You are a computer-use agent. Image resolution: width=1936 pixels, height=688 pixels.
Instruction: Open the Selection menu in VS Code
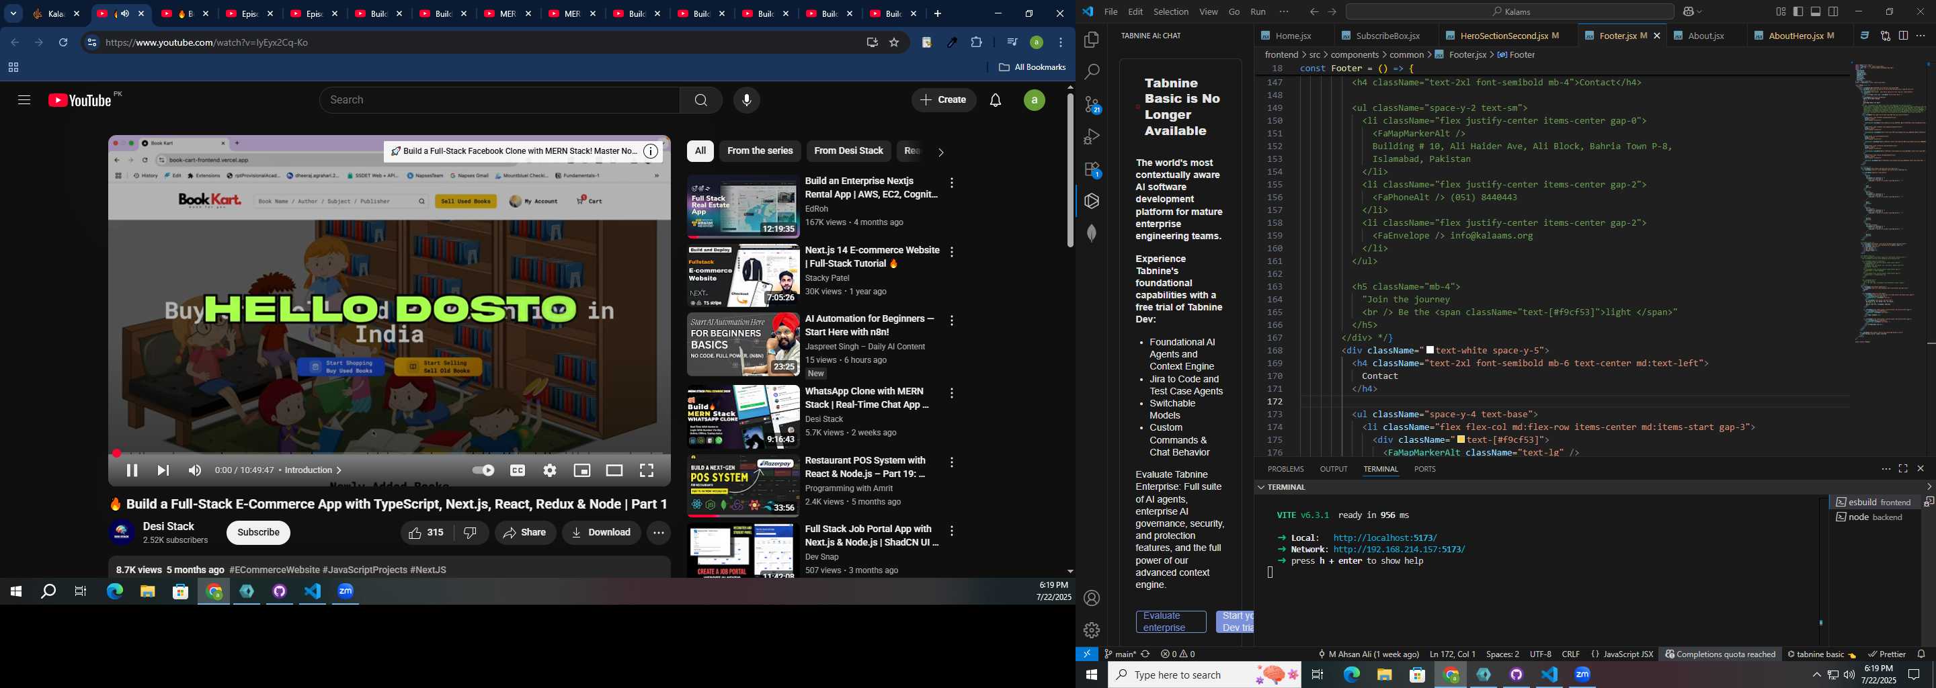tap(1171, 12)
